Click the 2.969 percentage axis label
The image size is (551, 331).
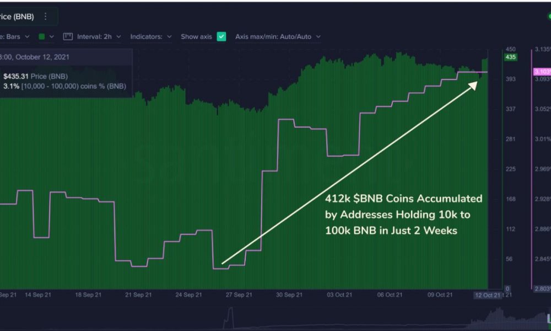[x=543, y=169]
